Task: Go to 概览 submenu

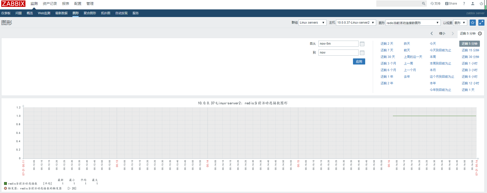Action: point(30,13)
